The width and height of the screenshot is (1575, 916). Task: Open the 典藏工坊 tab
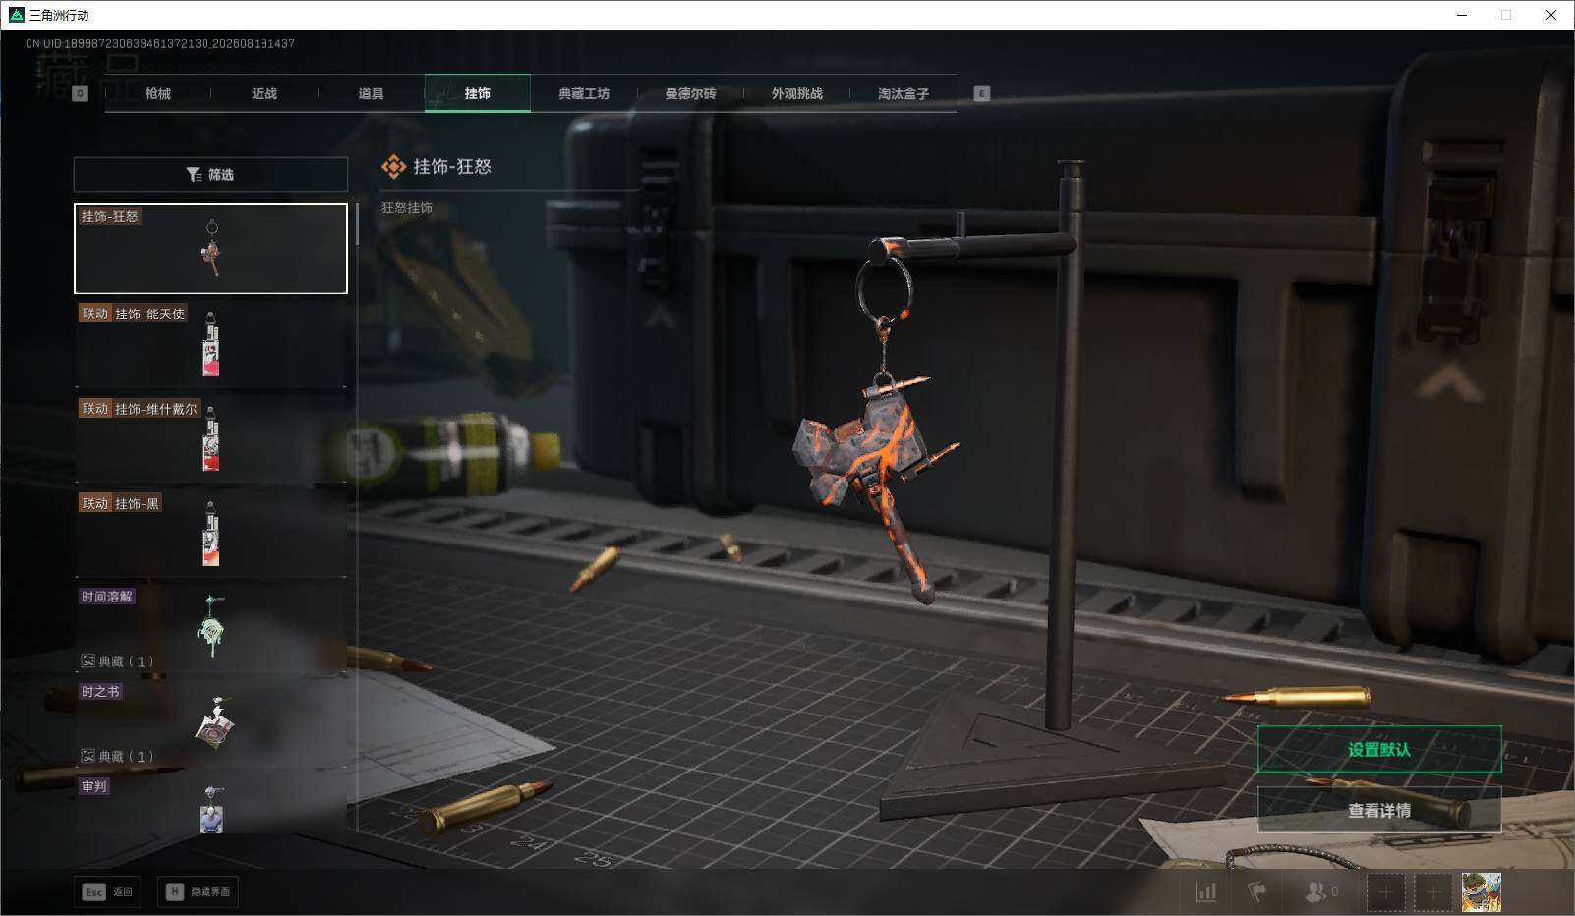point(584,93)
